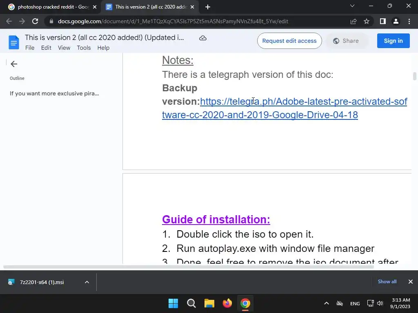
Task: Open the 7z2201-x64 (1).msi download item
Action: click(x=42, y=282)
